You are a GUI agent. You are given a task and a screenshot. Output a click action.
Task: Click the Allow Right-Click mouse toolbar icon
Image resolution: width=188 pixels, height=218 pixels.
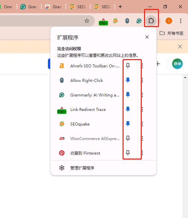click(127, 21)
